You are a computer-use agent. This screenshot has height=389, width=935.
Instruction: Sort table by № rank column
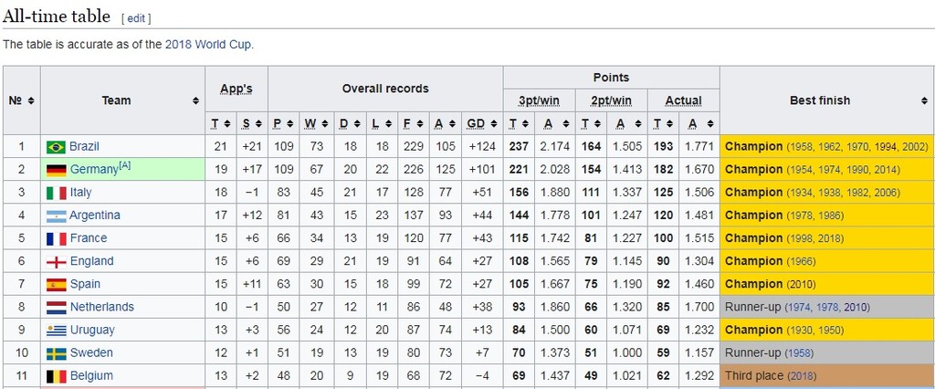click(x=33, y=100)
